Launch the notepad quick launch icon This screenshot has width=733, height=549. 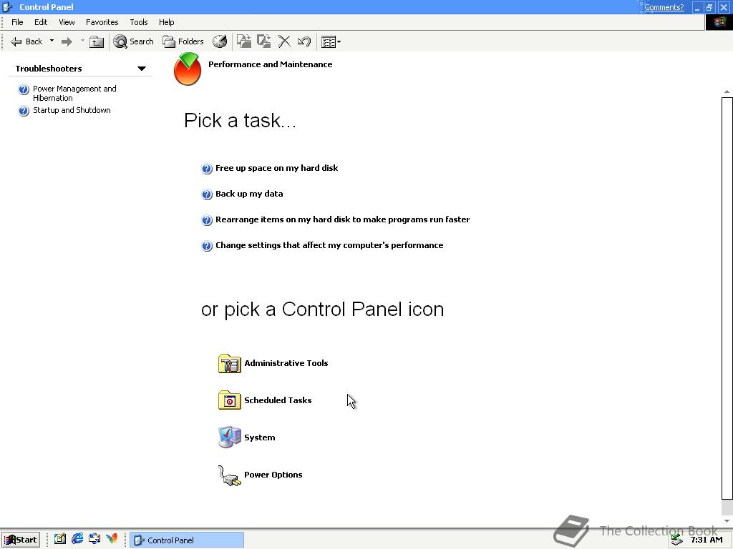(60, 539)
